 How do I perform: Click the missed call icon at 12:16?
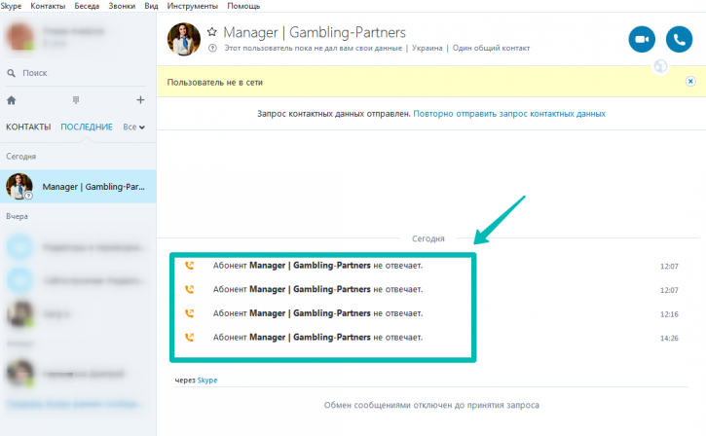(x=190, y=313)
